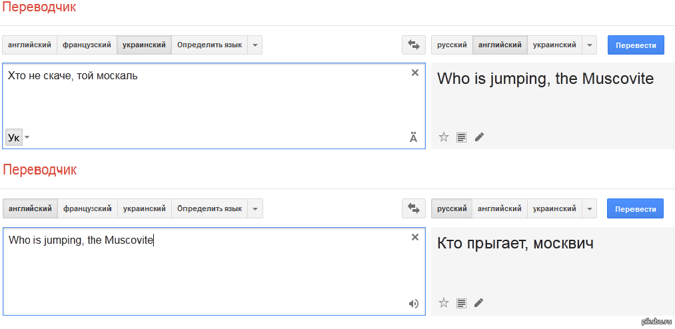The width and height of the screenshot is (675, 329).
Task: Suggest an edit for the top translation
Action: point(479,137)
